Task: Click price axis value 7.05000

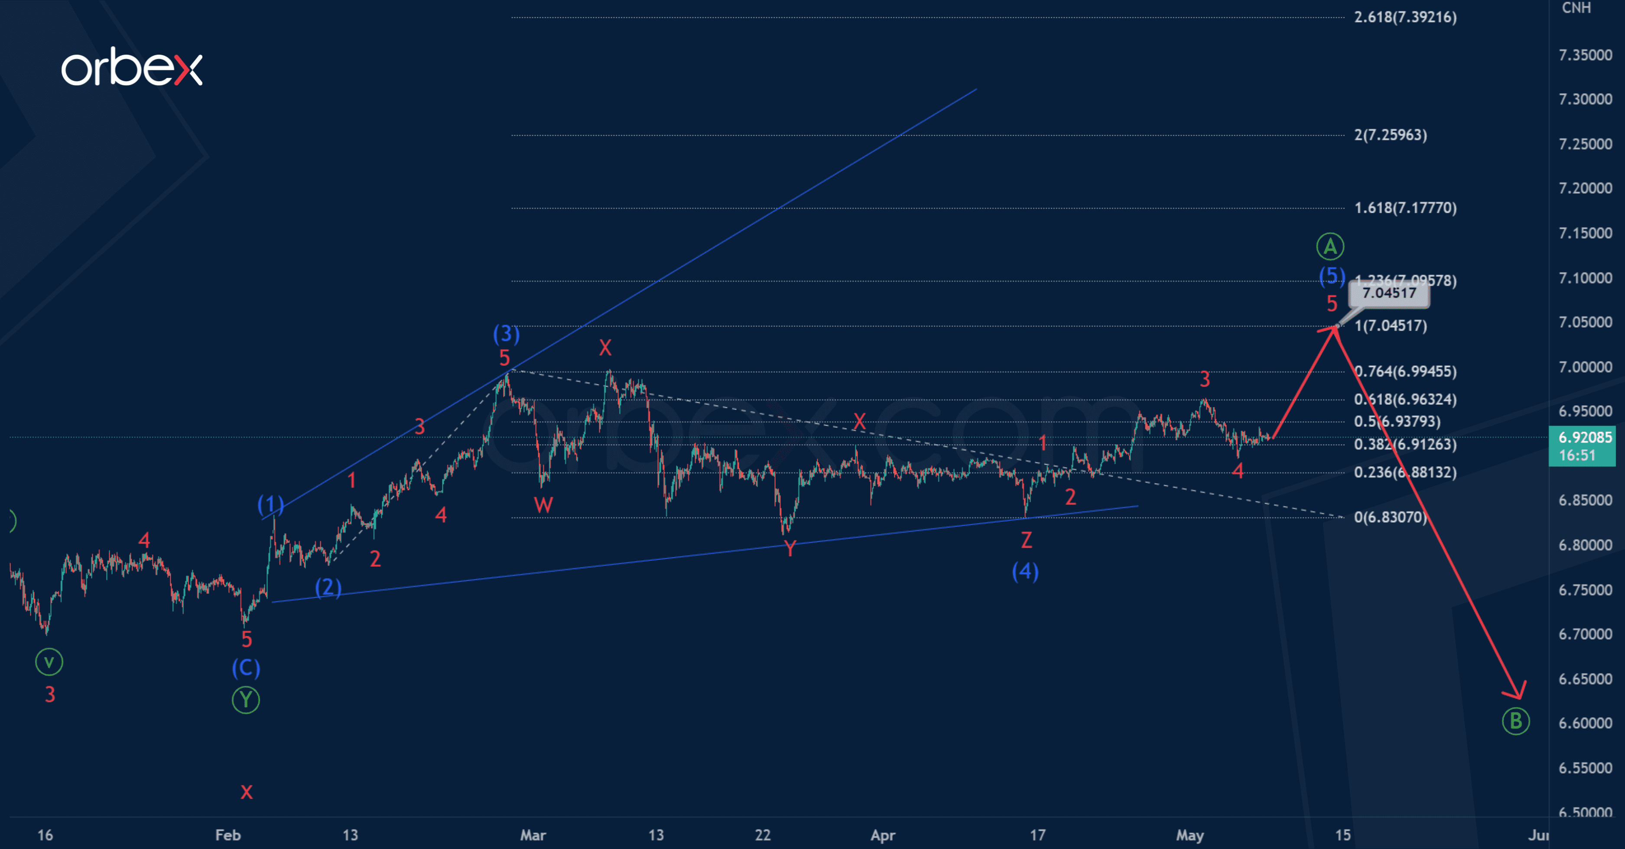Action: pyautogui.click(x=1585, y=322)
